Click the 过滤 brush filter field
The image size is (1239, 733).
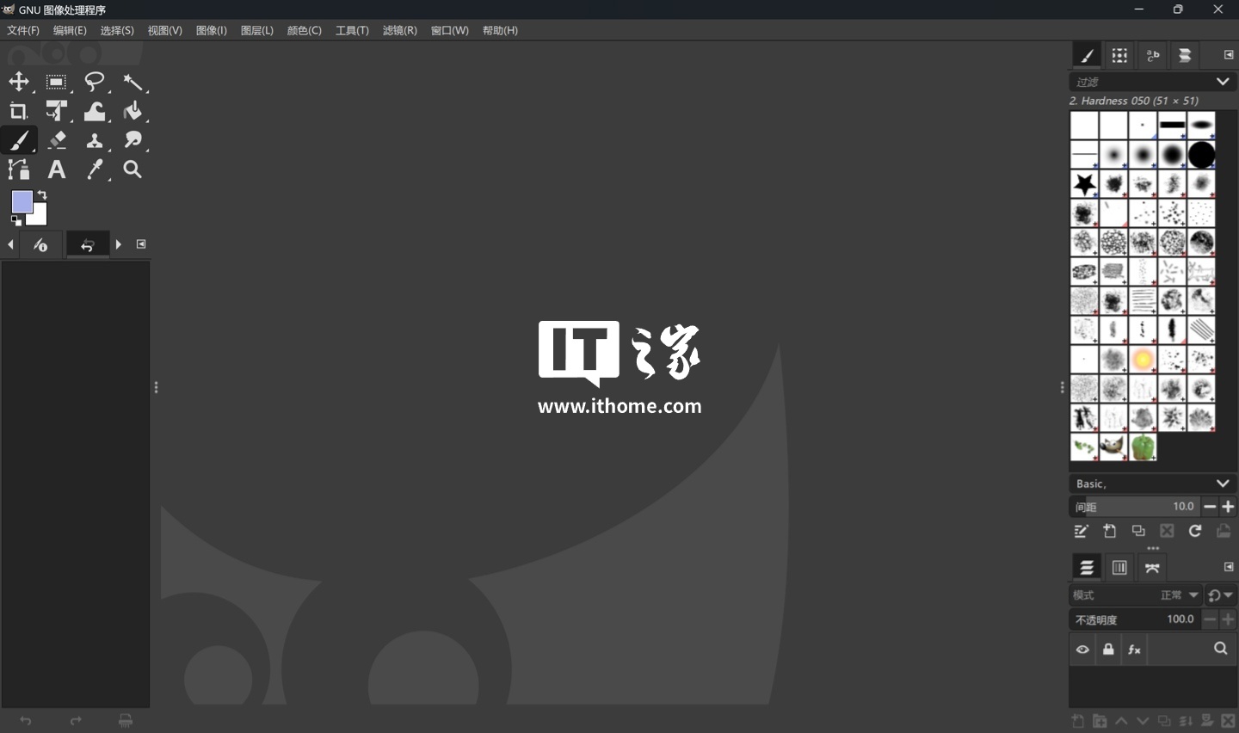(1141, 82)
